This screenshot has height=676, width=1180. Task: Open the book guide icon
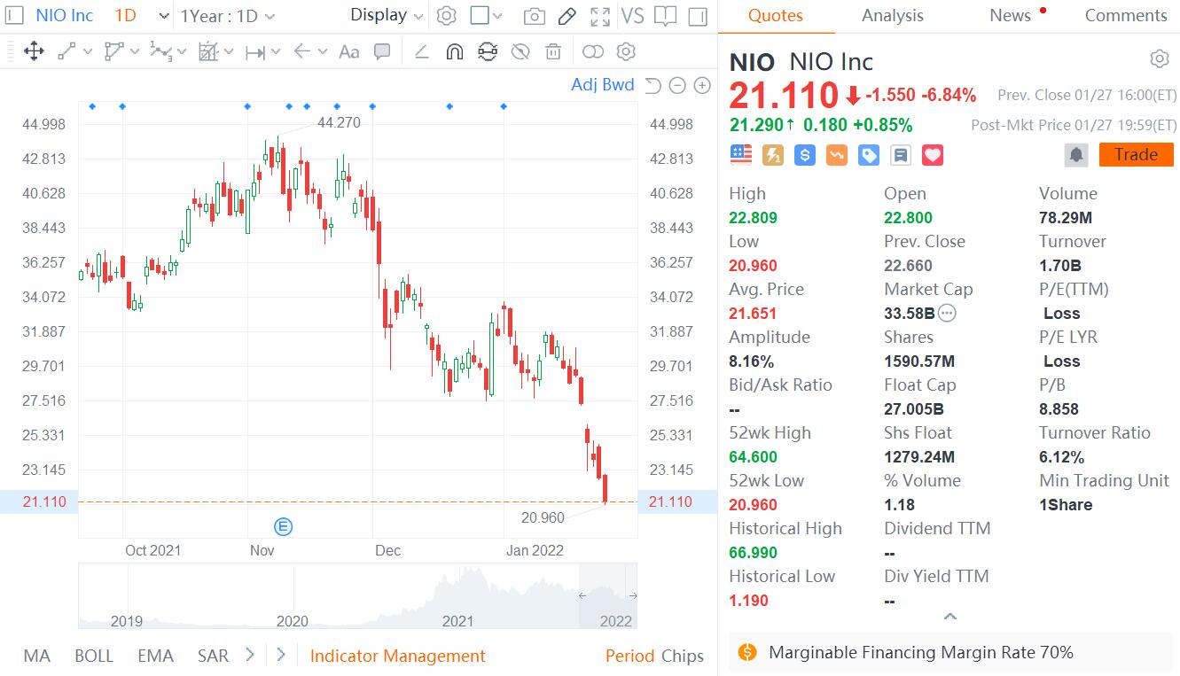pos(665,16)
